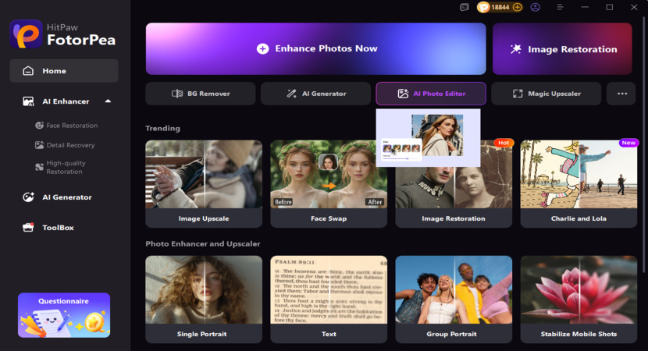The height and width of the screenshot is (351, 648).
Task: Click the Hot badge on Image Restoration card
Action: point(504,143)
